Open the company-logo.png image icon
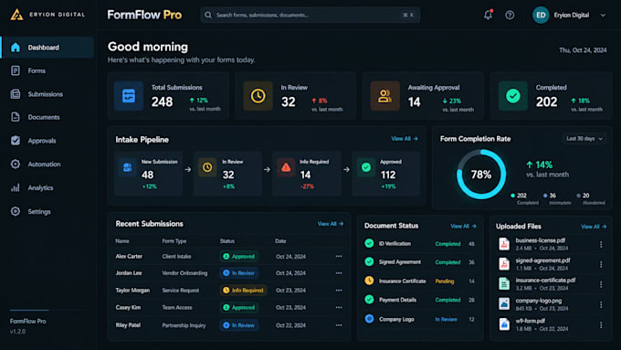 [504, 304]
